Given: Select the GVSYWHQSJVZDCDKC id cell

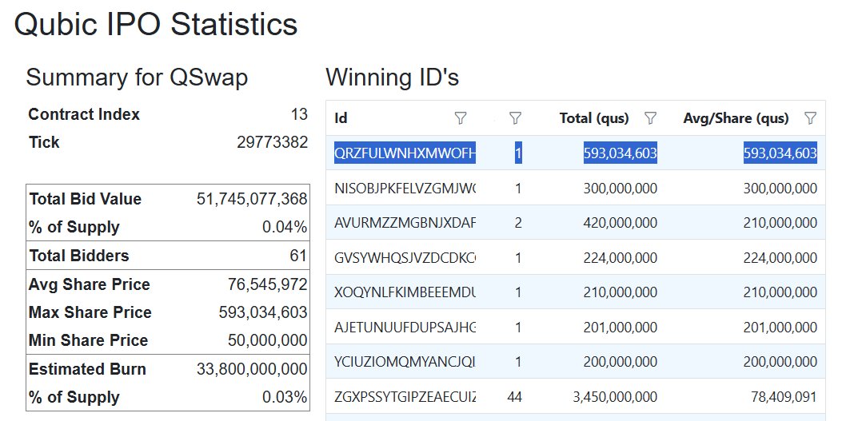Looking at the screenshot, I should point(405,257).
